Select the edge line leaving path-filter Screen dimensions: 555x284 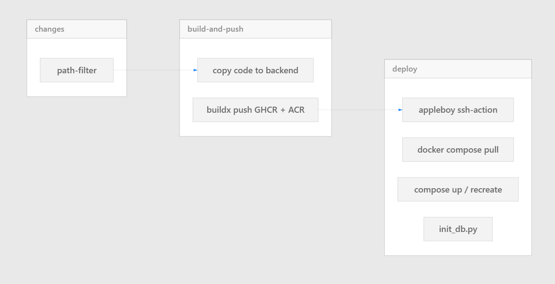coord(152,70)
